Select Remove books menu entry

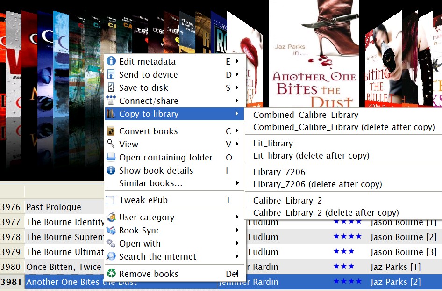click(174, 274)
